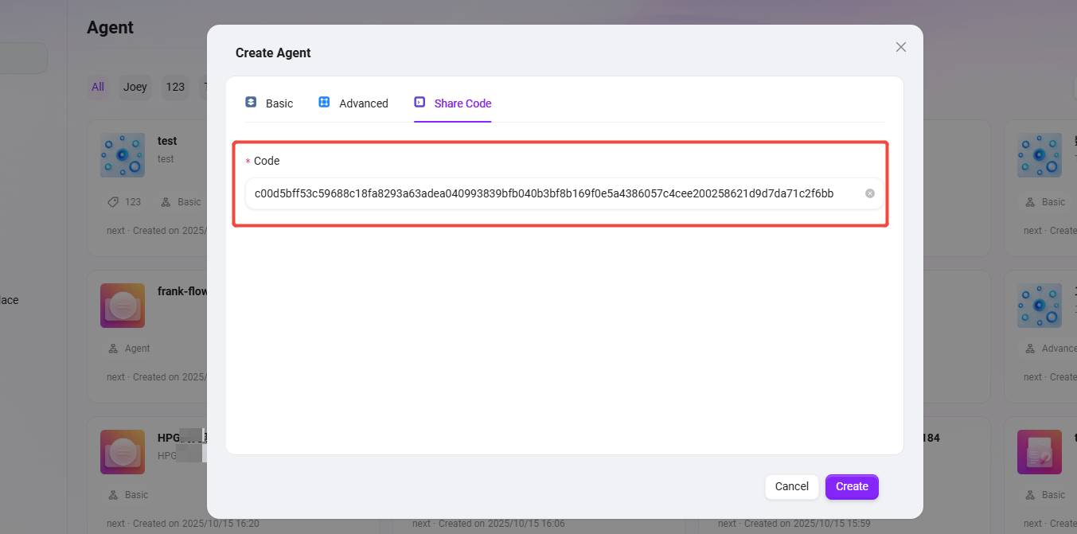This screenshot has width=1077, height=534.
Task: Focus the Code input field
Action: [x=549, y=193]
